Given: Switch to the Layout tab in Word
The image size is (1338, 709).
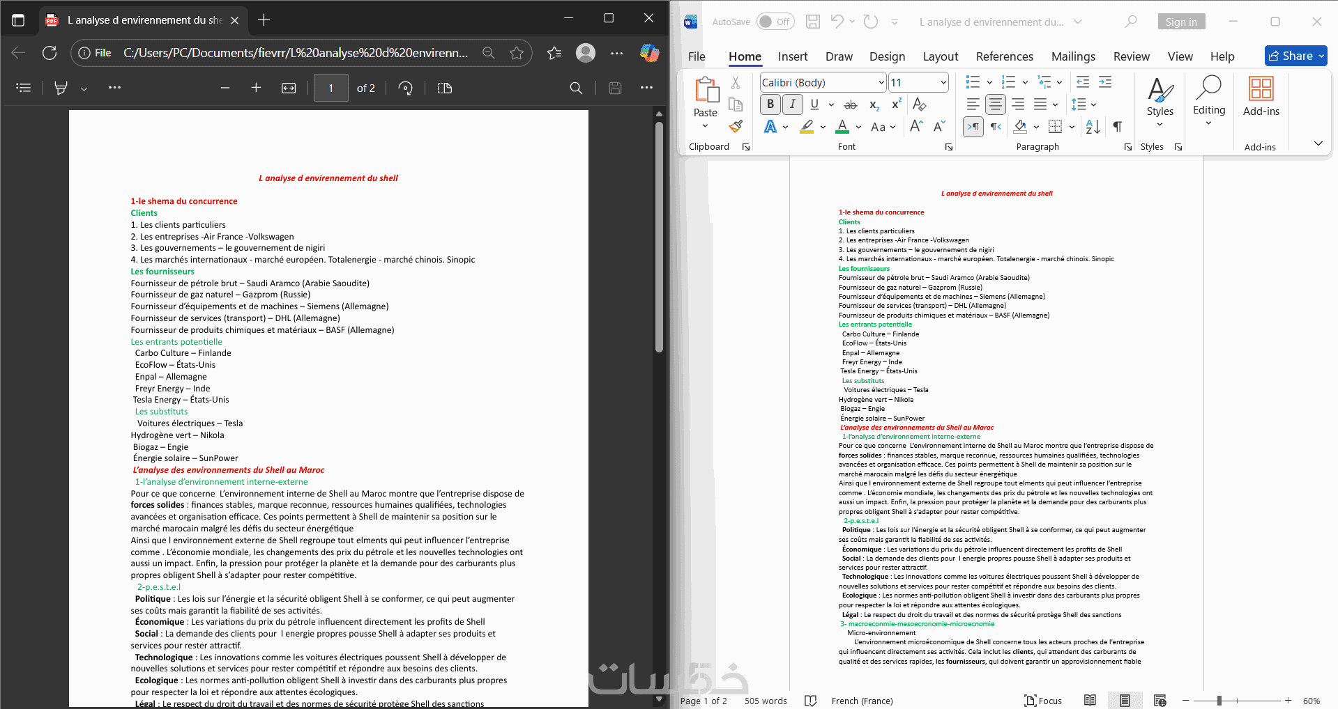Looking at the screenshot, I should pos(941,56).
